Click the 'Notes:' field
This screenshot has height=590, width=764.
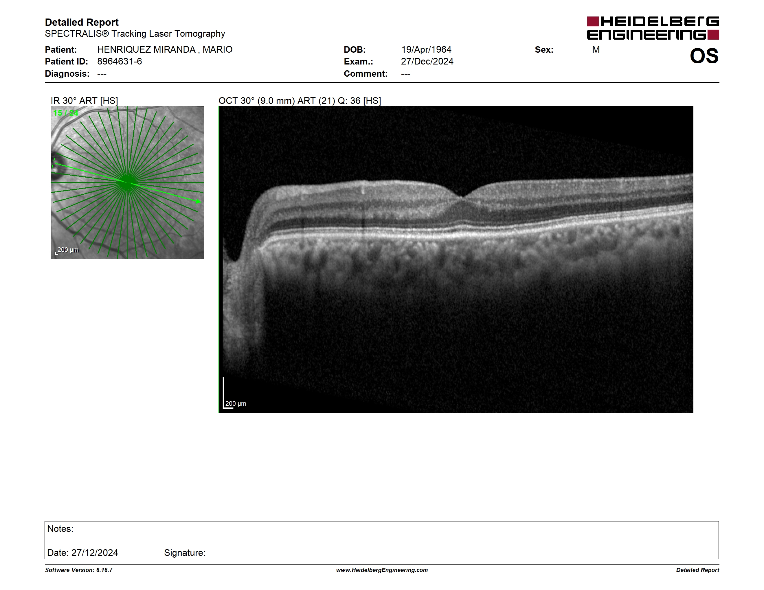[60, 529]
